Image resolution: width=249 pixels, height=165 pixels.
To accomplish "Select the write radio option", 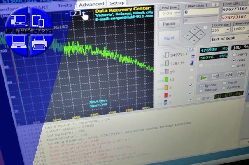I will pyautogui.click(x=233, y=66).
